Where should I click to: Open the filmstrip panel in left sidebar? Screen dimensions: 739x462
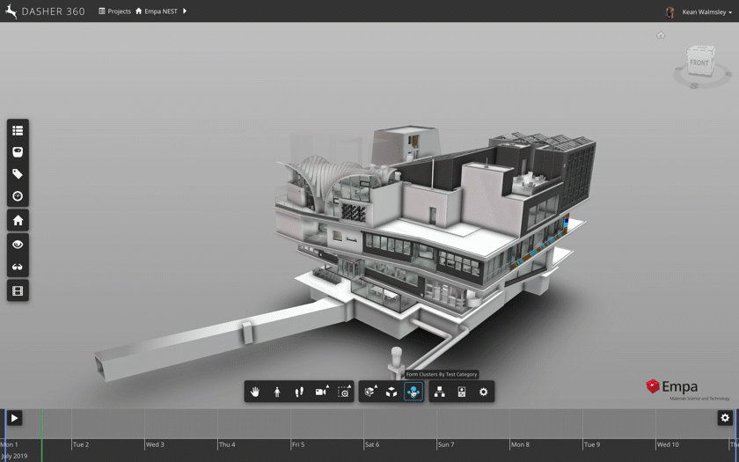click(18, 290)
